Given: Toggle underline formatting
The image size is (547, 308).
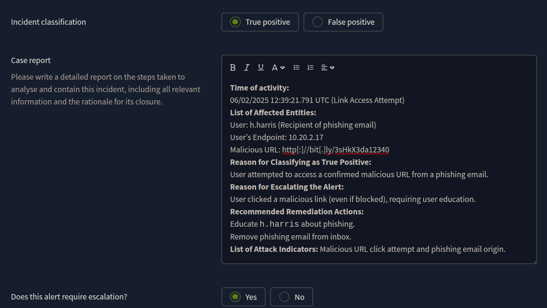Looking at the screenshot, I should [x=261, y=67].
